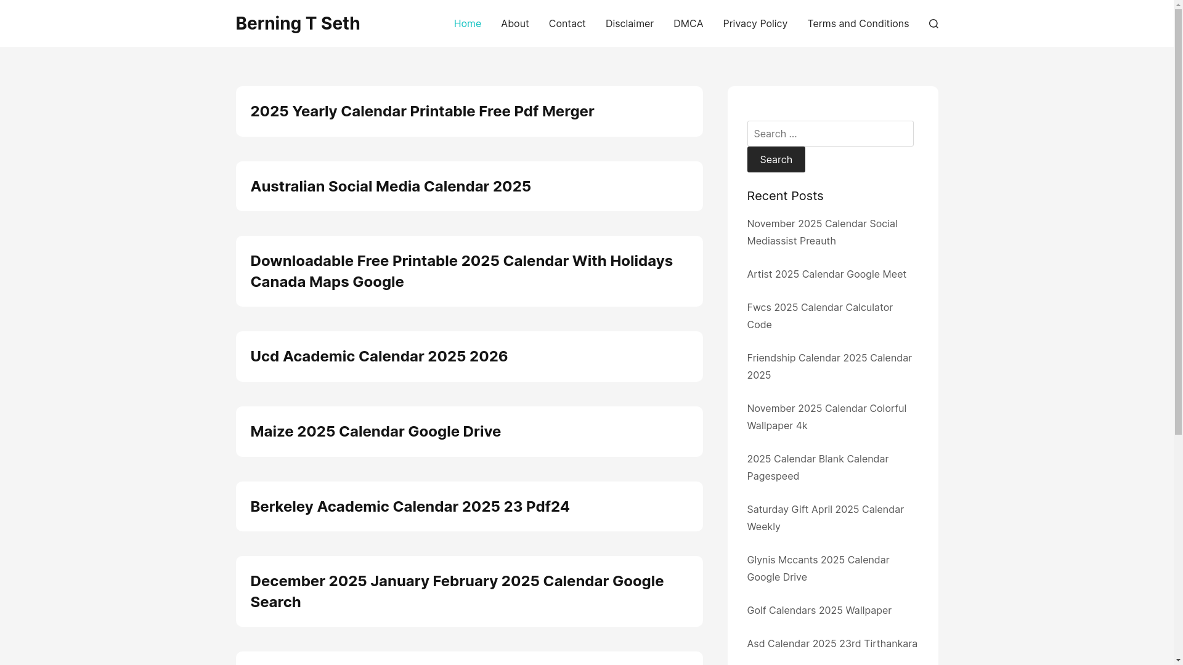Image resolution: width=1183 pixels, height=665 pixels.
Task: Open Glynis Mccants 2025 Calendar Google Drive link
Action: pos(818,568)
